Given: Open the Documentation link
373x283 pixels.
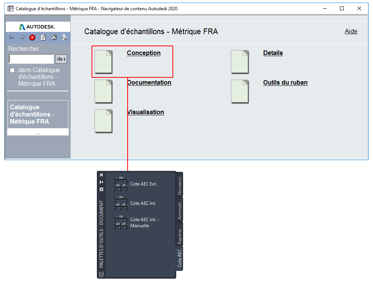Looking at the screenshot, I should pyautogui.click(x=149, y=82).
